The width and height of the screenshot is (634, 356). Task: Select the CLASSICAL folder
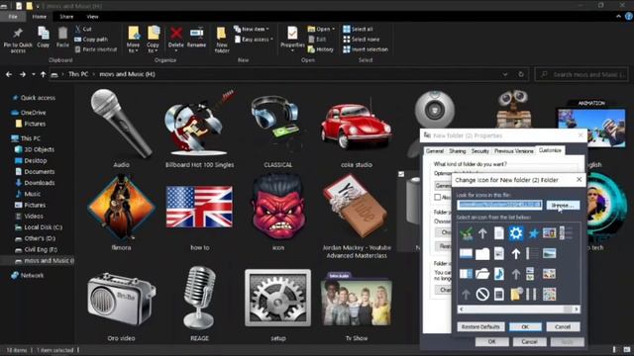tap(277, 129)
